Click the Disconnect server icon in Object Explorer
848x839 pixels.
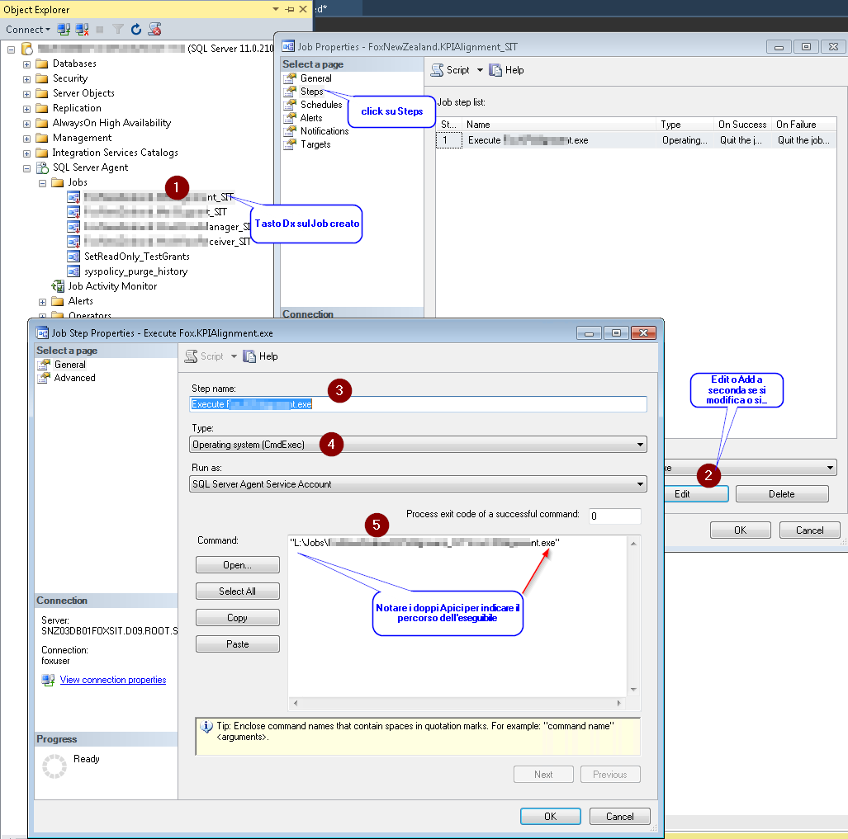click(80, 29)
